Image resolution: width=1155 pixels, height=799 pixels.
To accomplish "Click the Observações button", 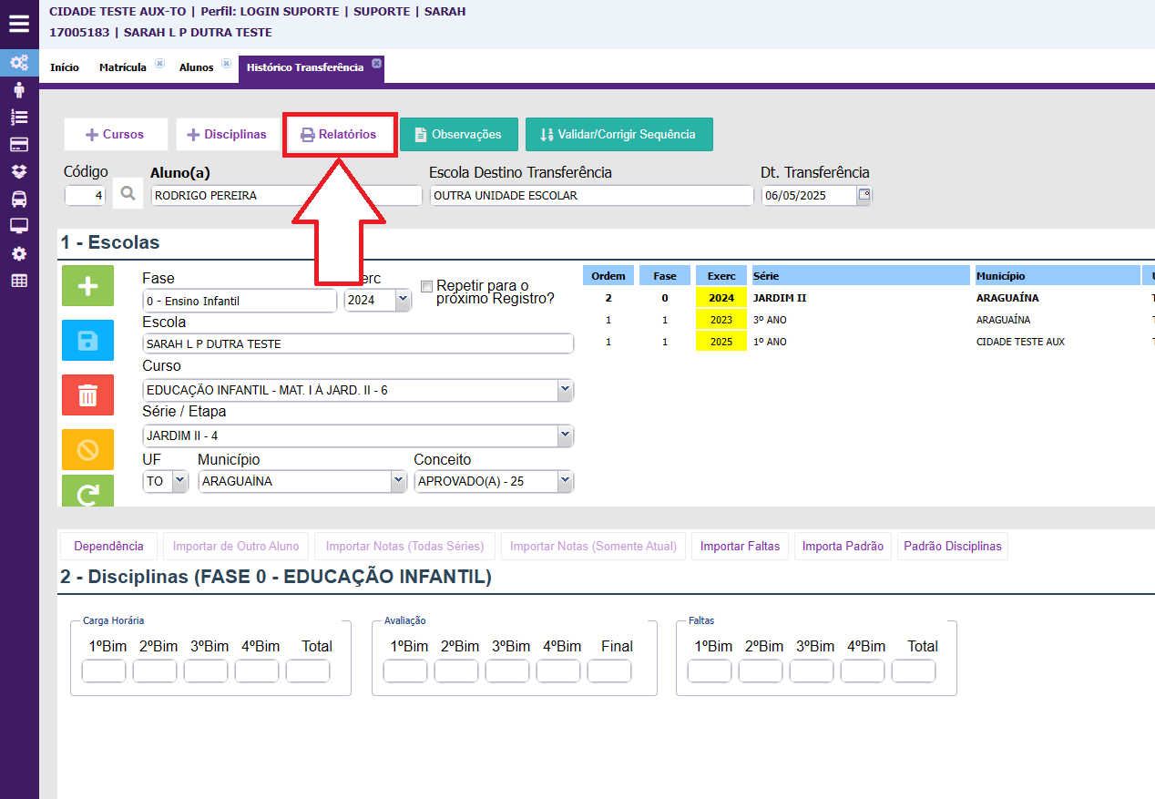I will tap(458, 134).
